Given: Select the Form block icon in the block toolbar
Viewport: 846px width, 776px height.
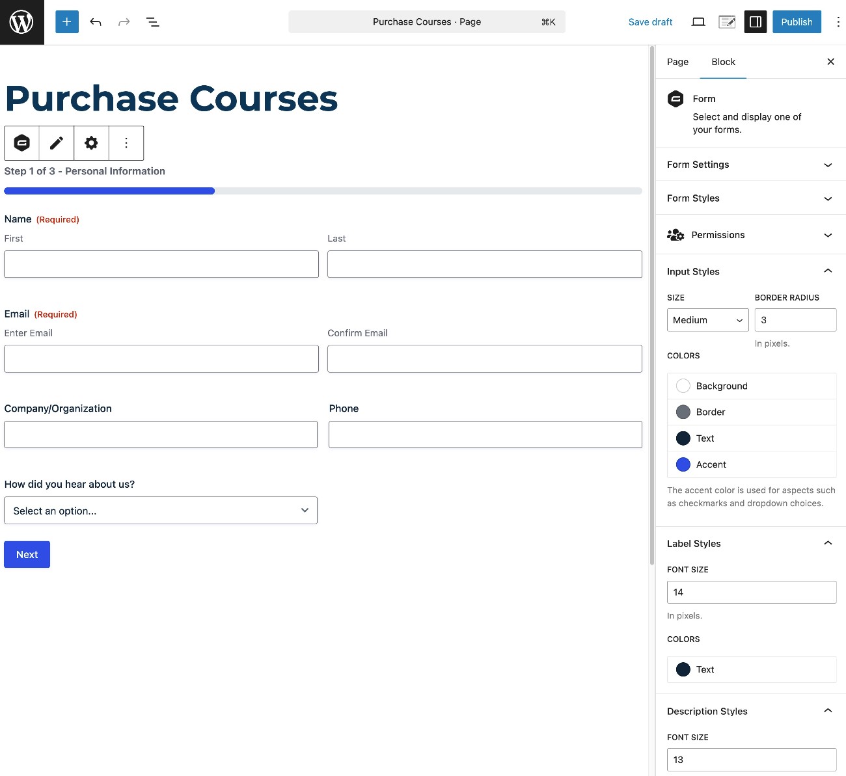Looking at the screenshot, I should pos(21,142).
